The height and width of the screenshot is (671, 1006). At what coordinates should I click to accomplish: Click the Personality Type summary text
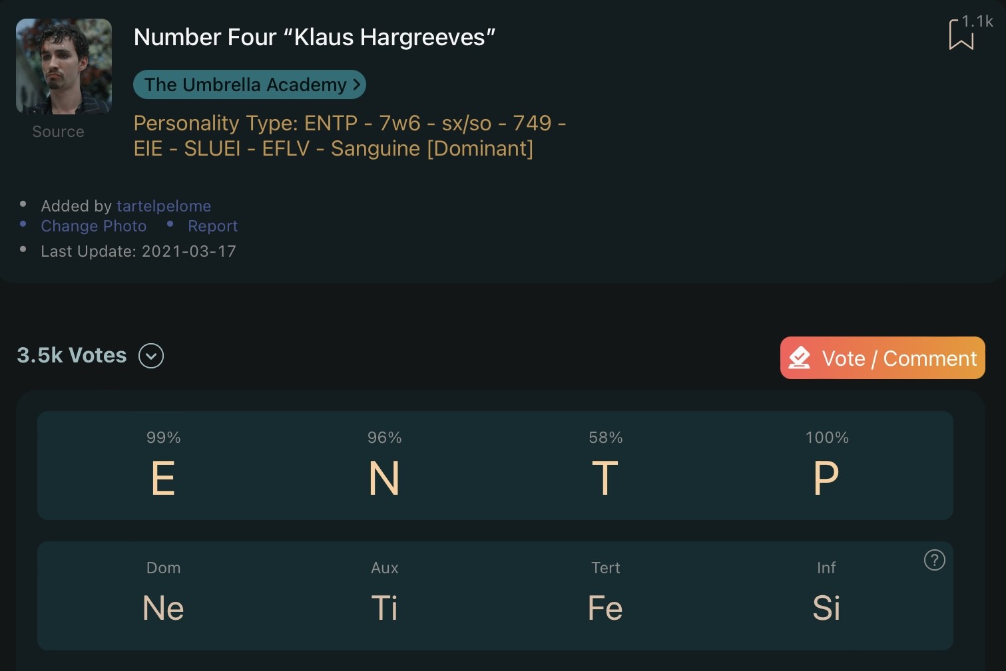(350, 136)
